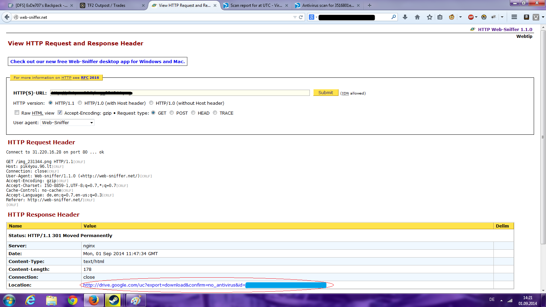This screenshot has height=307, width=546.
Task: Toggle Accept-Encoding gzip checkbox
Action: (60, 113)
